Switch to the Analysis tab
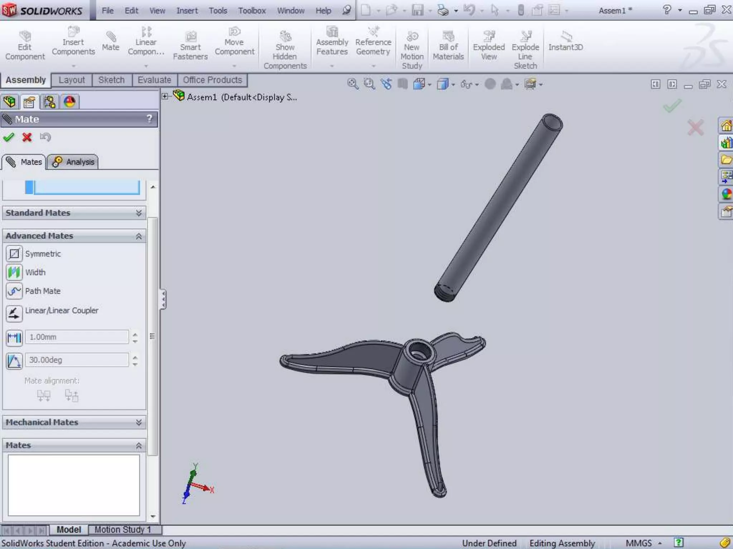The width and height of the screenshot is (733, 549). pyautogui.click(x=73, y=162)
